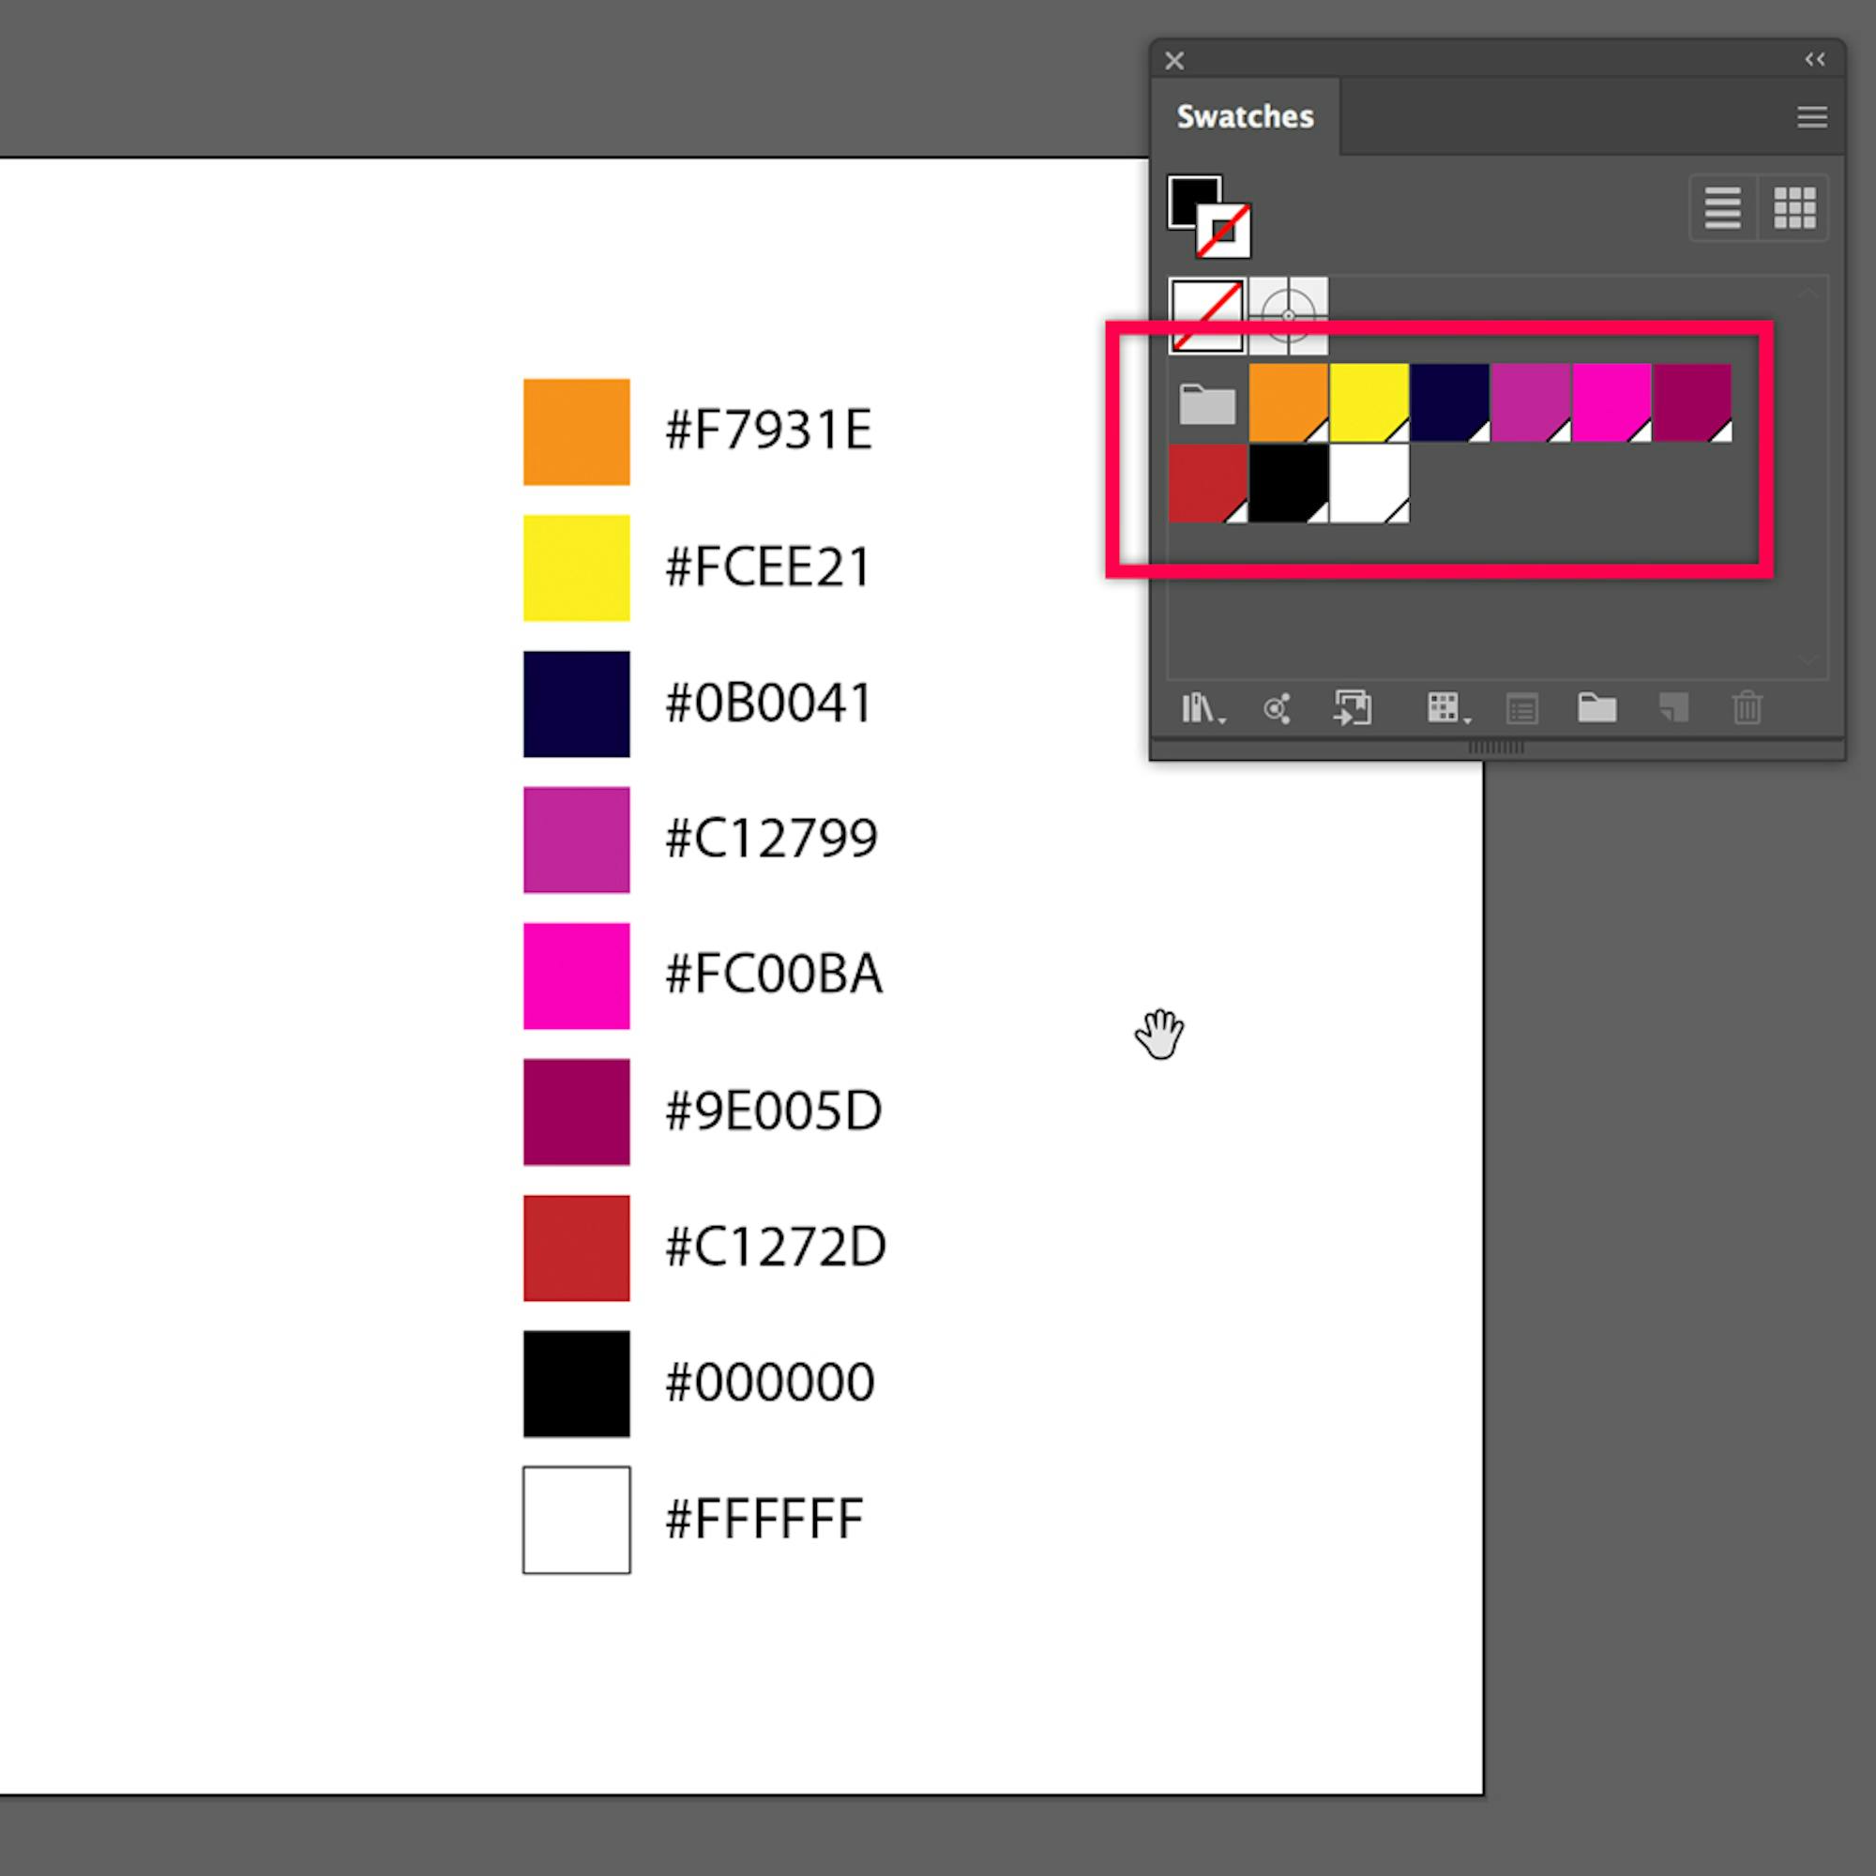Select the Swatches tab
The image size is (1876, 1876).
click(1245, 117)
